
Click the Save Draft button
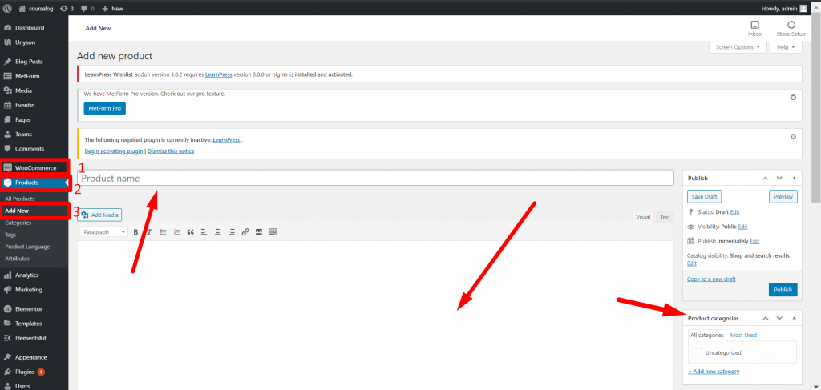(704, 196)
